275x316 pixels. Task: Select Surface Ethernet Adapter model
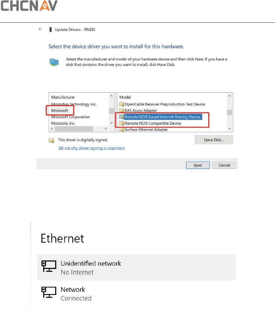[146, 130]
